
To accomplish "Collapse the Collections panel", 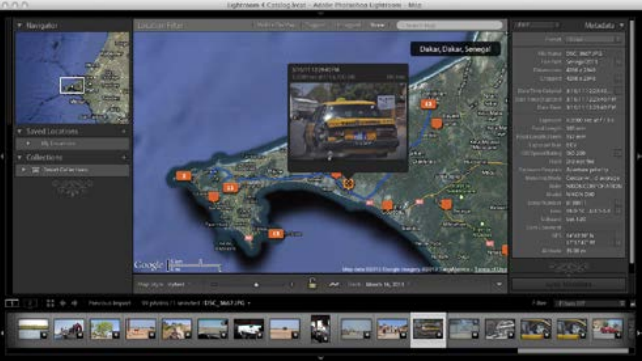I will (x=20, y=157).
